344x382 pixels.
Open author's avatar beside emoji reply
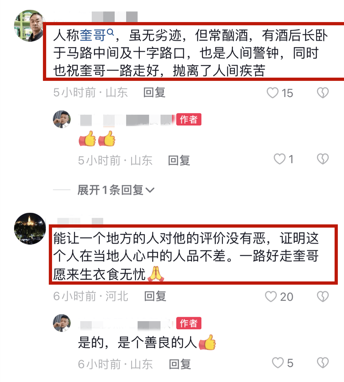click(x=62, y=119)
